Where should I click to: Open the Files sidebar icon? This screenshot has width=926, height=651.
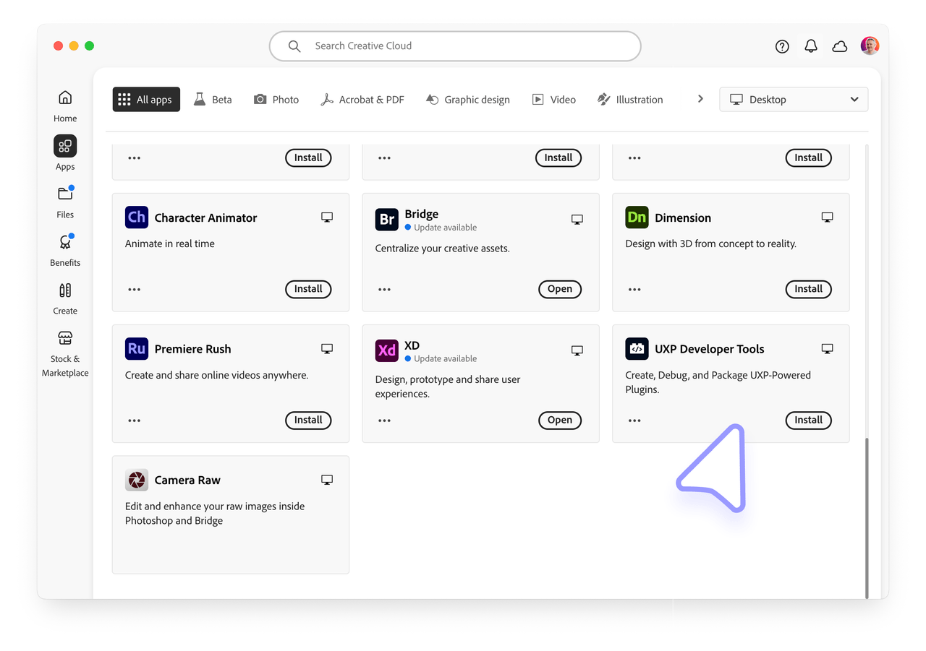(65, 202)
